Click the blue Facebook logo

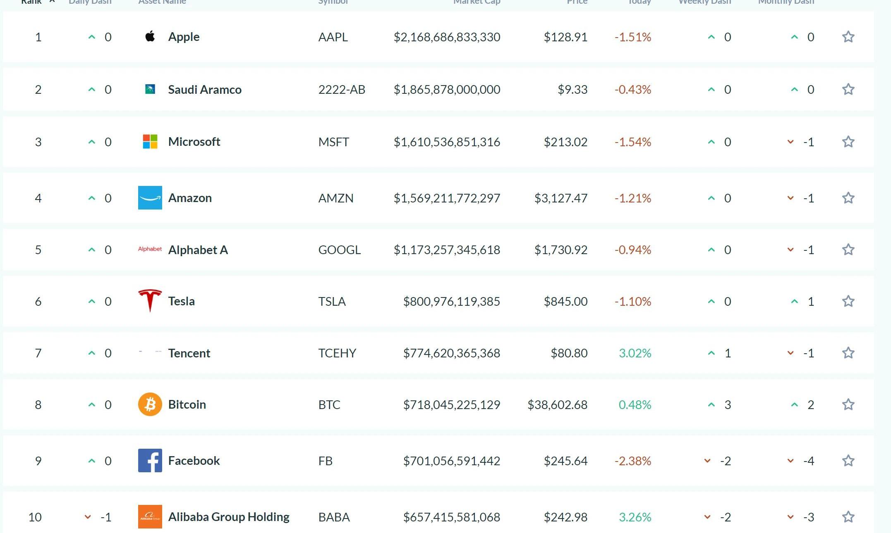point(150,461)
